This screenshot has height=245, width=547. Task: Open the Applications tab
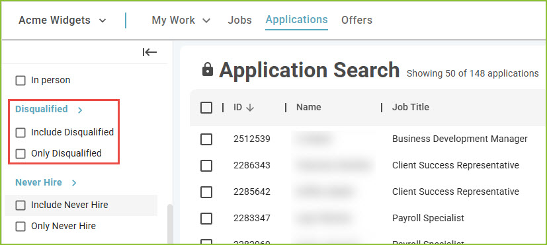click(296, 20)
